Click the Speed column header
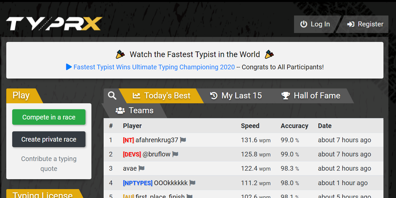Image resolution: width=396 pixels, height=198 pixels. click(x=250, y=126)
